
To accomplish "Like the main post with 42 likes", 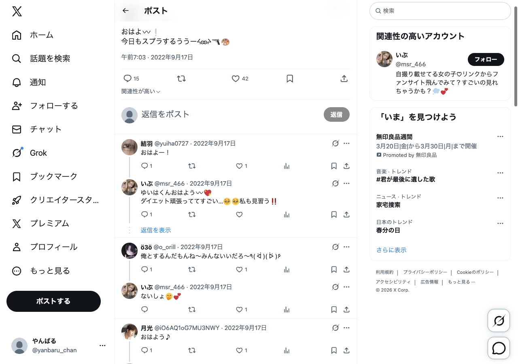I will point(240,79).
